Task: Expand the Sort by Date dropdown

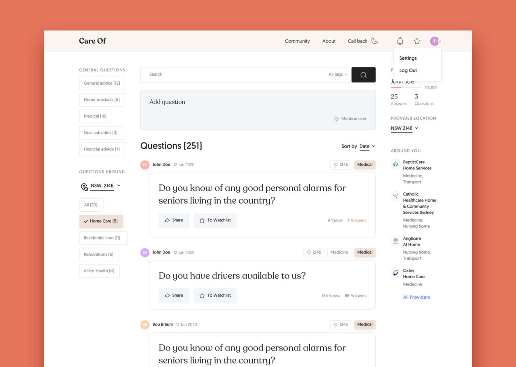Action: coord(367,146)
